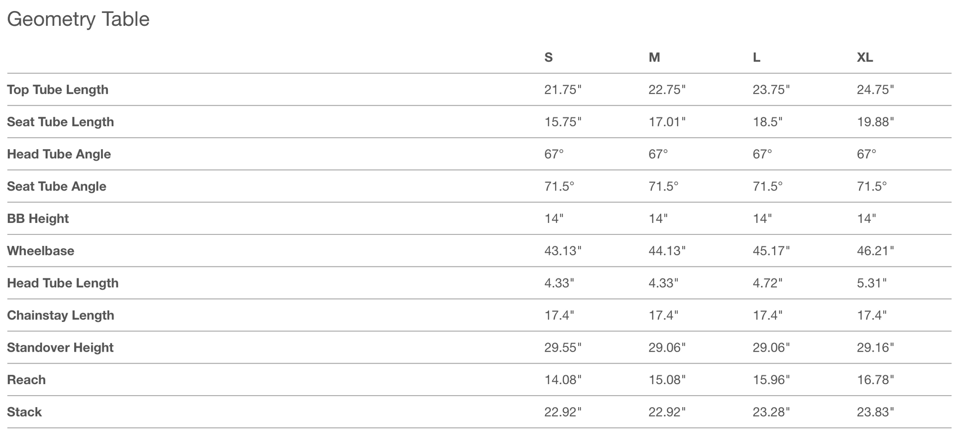Viewport: 958px width, 432px height.
Task: Click the Chainstay Length row label
Action: point(60,315)
